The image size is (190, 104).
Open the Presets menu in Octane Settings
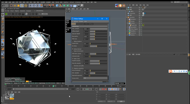coord(81,21)
